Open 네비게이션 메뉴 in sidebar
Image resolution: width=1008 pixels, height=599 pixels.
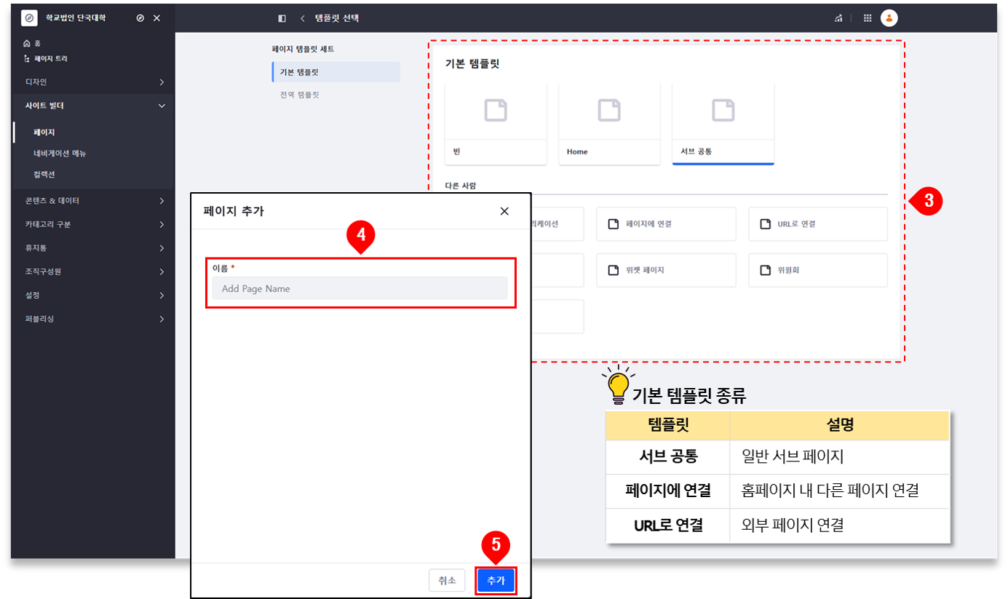[x=60, y=154]
